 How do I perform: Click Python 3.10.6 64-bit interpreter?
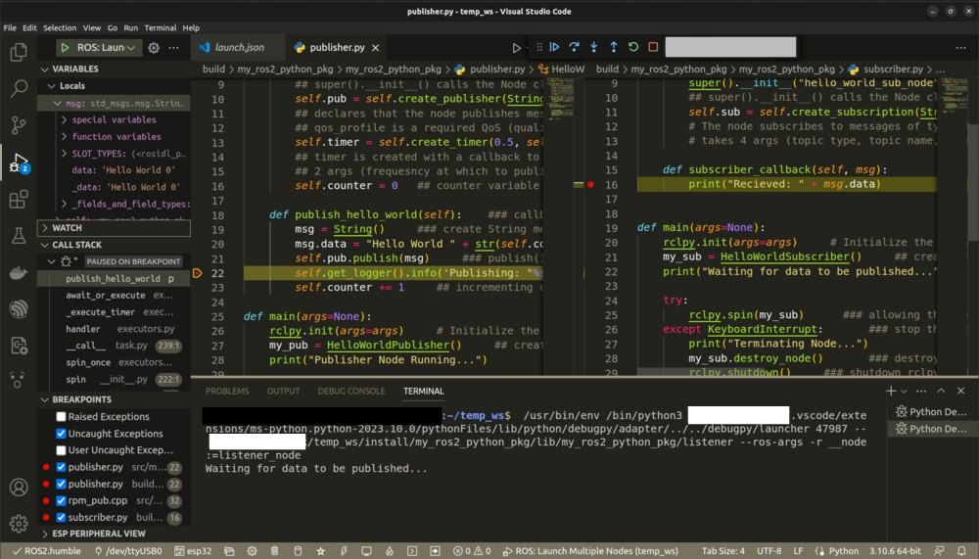pyautogui.click(x=896, y=551)
